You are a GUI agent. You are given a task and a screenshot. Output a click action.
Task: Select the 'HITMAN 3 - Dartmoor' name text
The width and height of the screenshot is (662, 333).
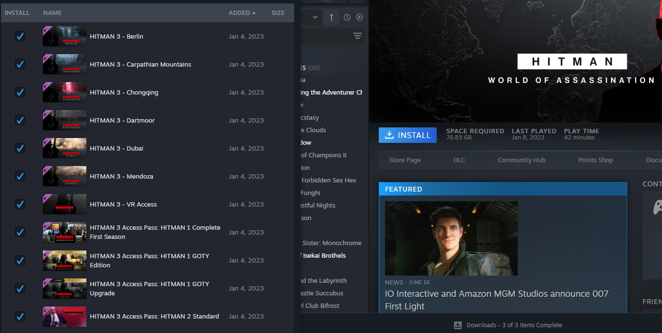[122, 120]
